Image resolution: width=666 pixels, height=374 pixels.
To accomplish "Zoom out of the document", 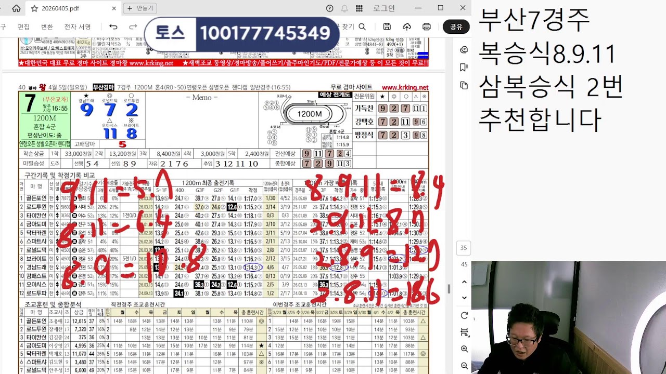I will point(464,366).
